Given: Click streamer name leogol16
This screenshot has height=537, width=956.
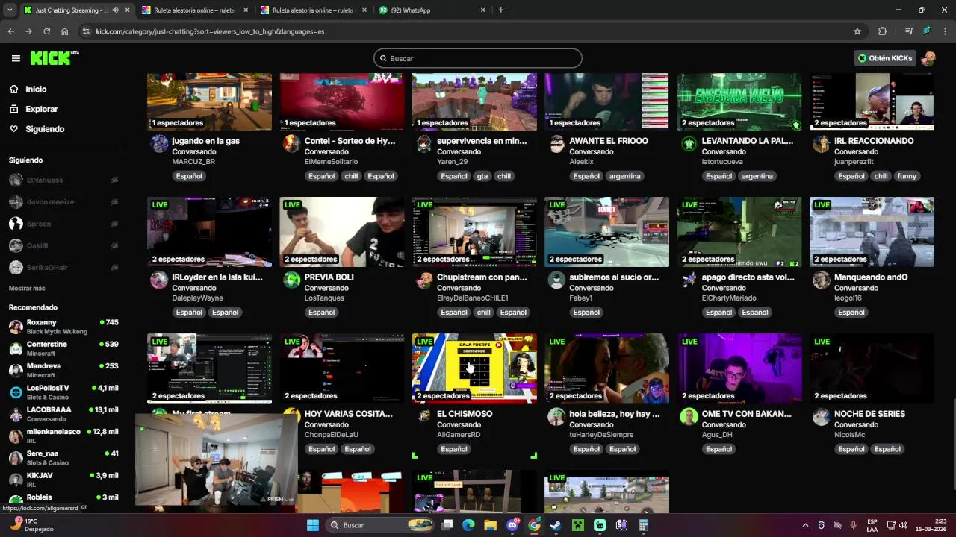Looking at the screenshot, I should coord(848,298).
